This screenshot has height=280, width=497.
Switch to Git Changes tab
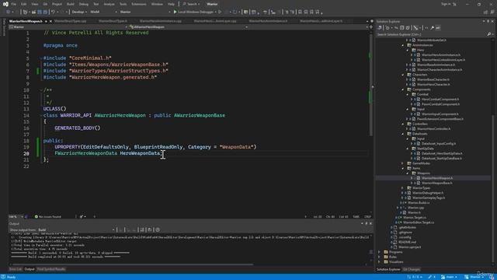(x=412, y=270)
